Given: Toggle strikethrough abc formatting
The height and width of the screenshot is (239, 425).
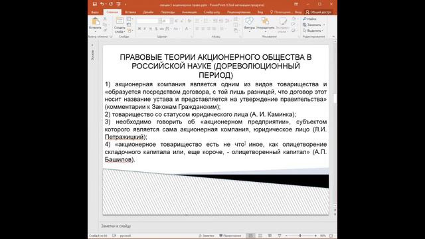Looking at the screenshot, I should (x=161, y=29).
